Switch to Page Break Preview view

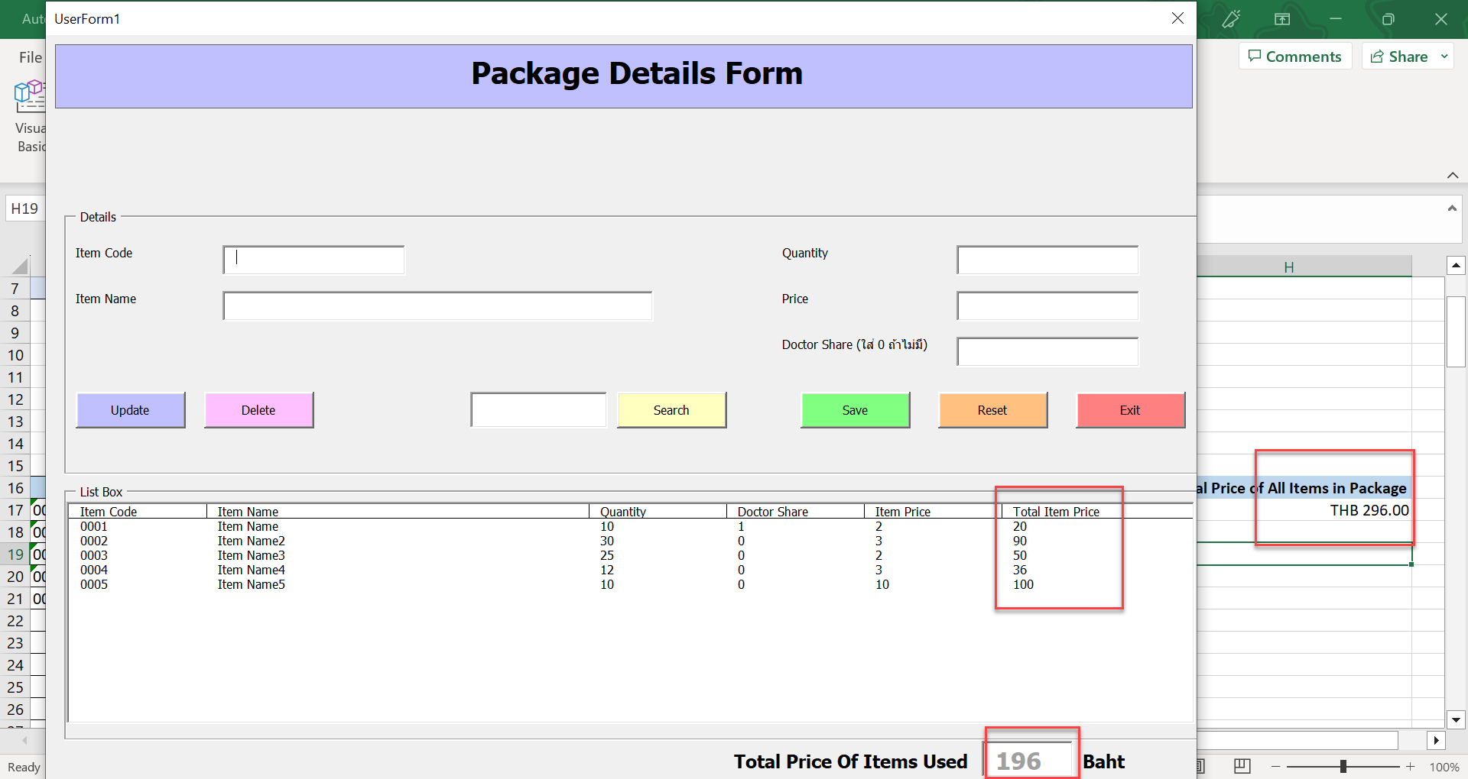[1242, 767]
